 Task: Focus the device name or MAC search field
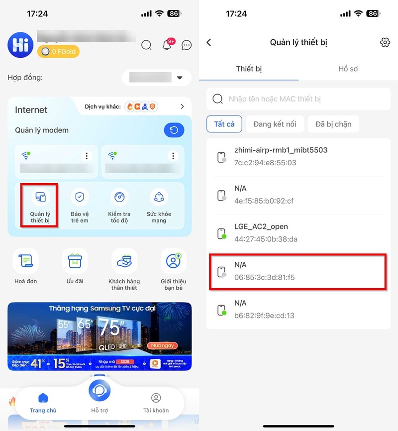point(298,99)
